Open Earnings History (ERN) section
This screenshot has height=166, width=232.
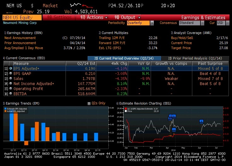coord(23,33)
